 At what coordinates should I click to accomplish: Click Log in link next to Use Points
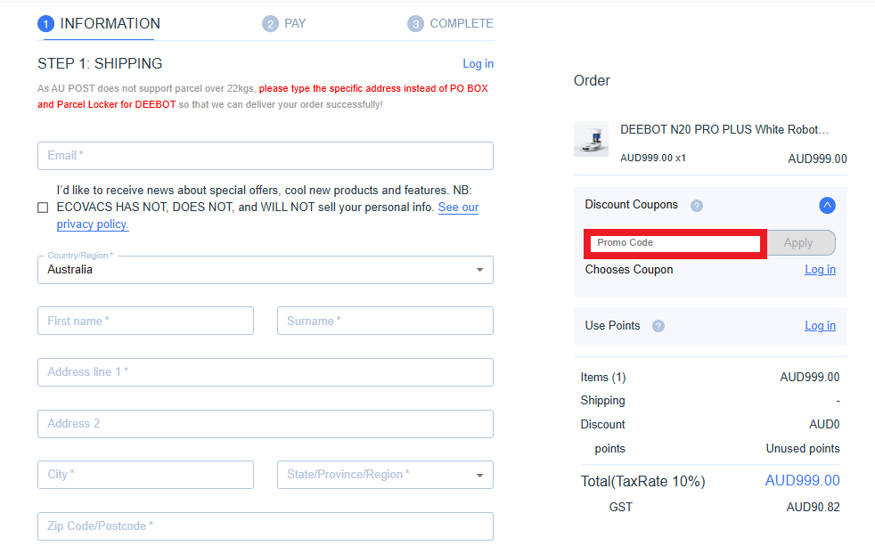point(820,326)
